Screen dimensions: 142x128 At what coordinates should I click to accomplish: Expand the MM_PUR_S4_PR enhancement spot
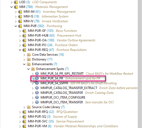pyautogui.click(x=33, y=79)
